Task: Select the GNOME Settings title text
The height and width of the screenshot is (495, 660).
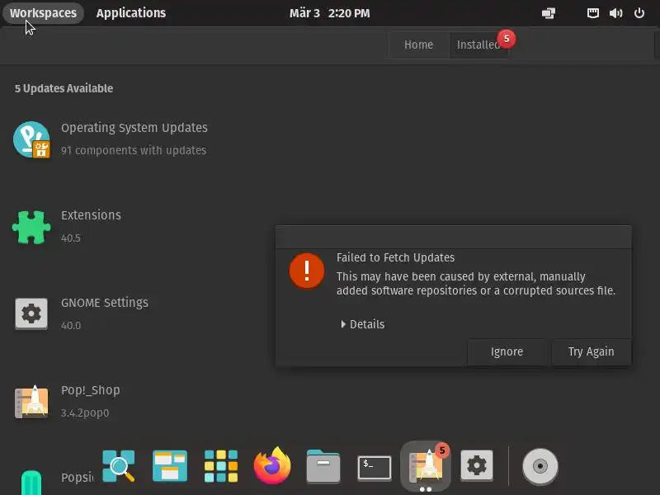Action: click(x=105, y=303)
